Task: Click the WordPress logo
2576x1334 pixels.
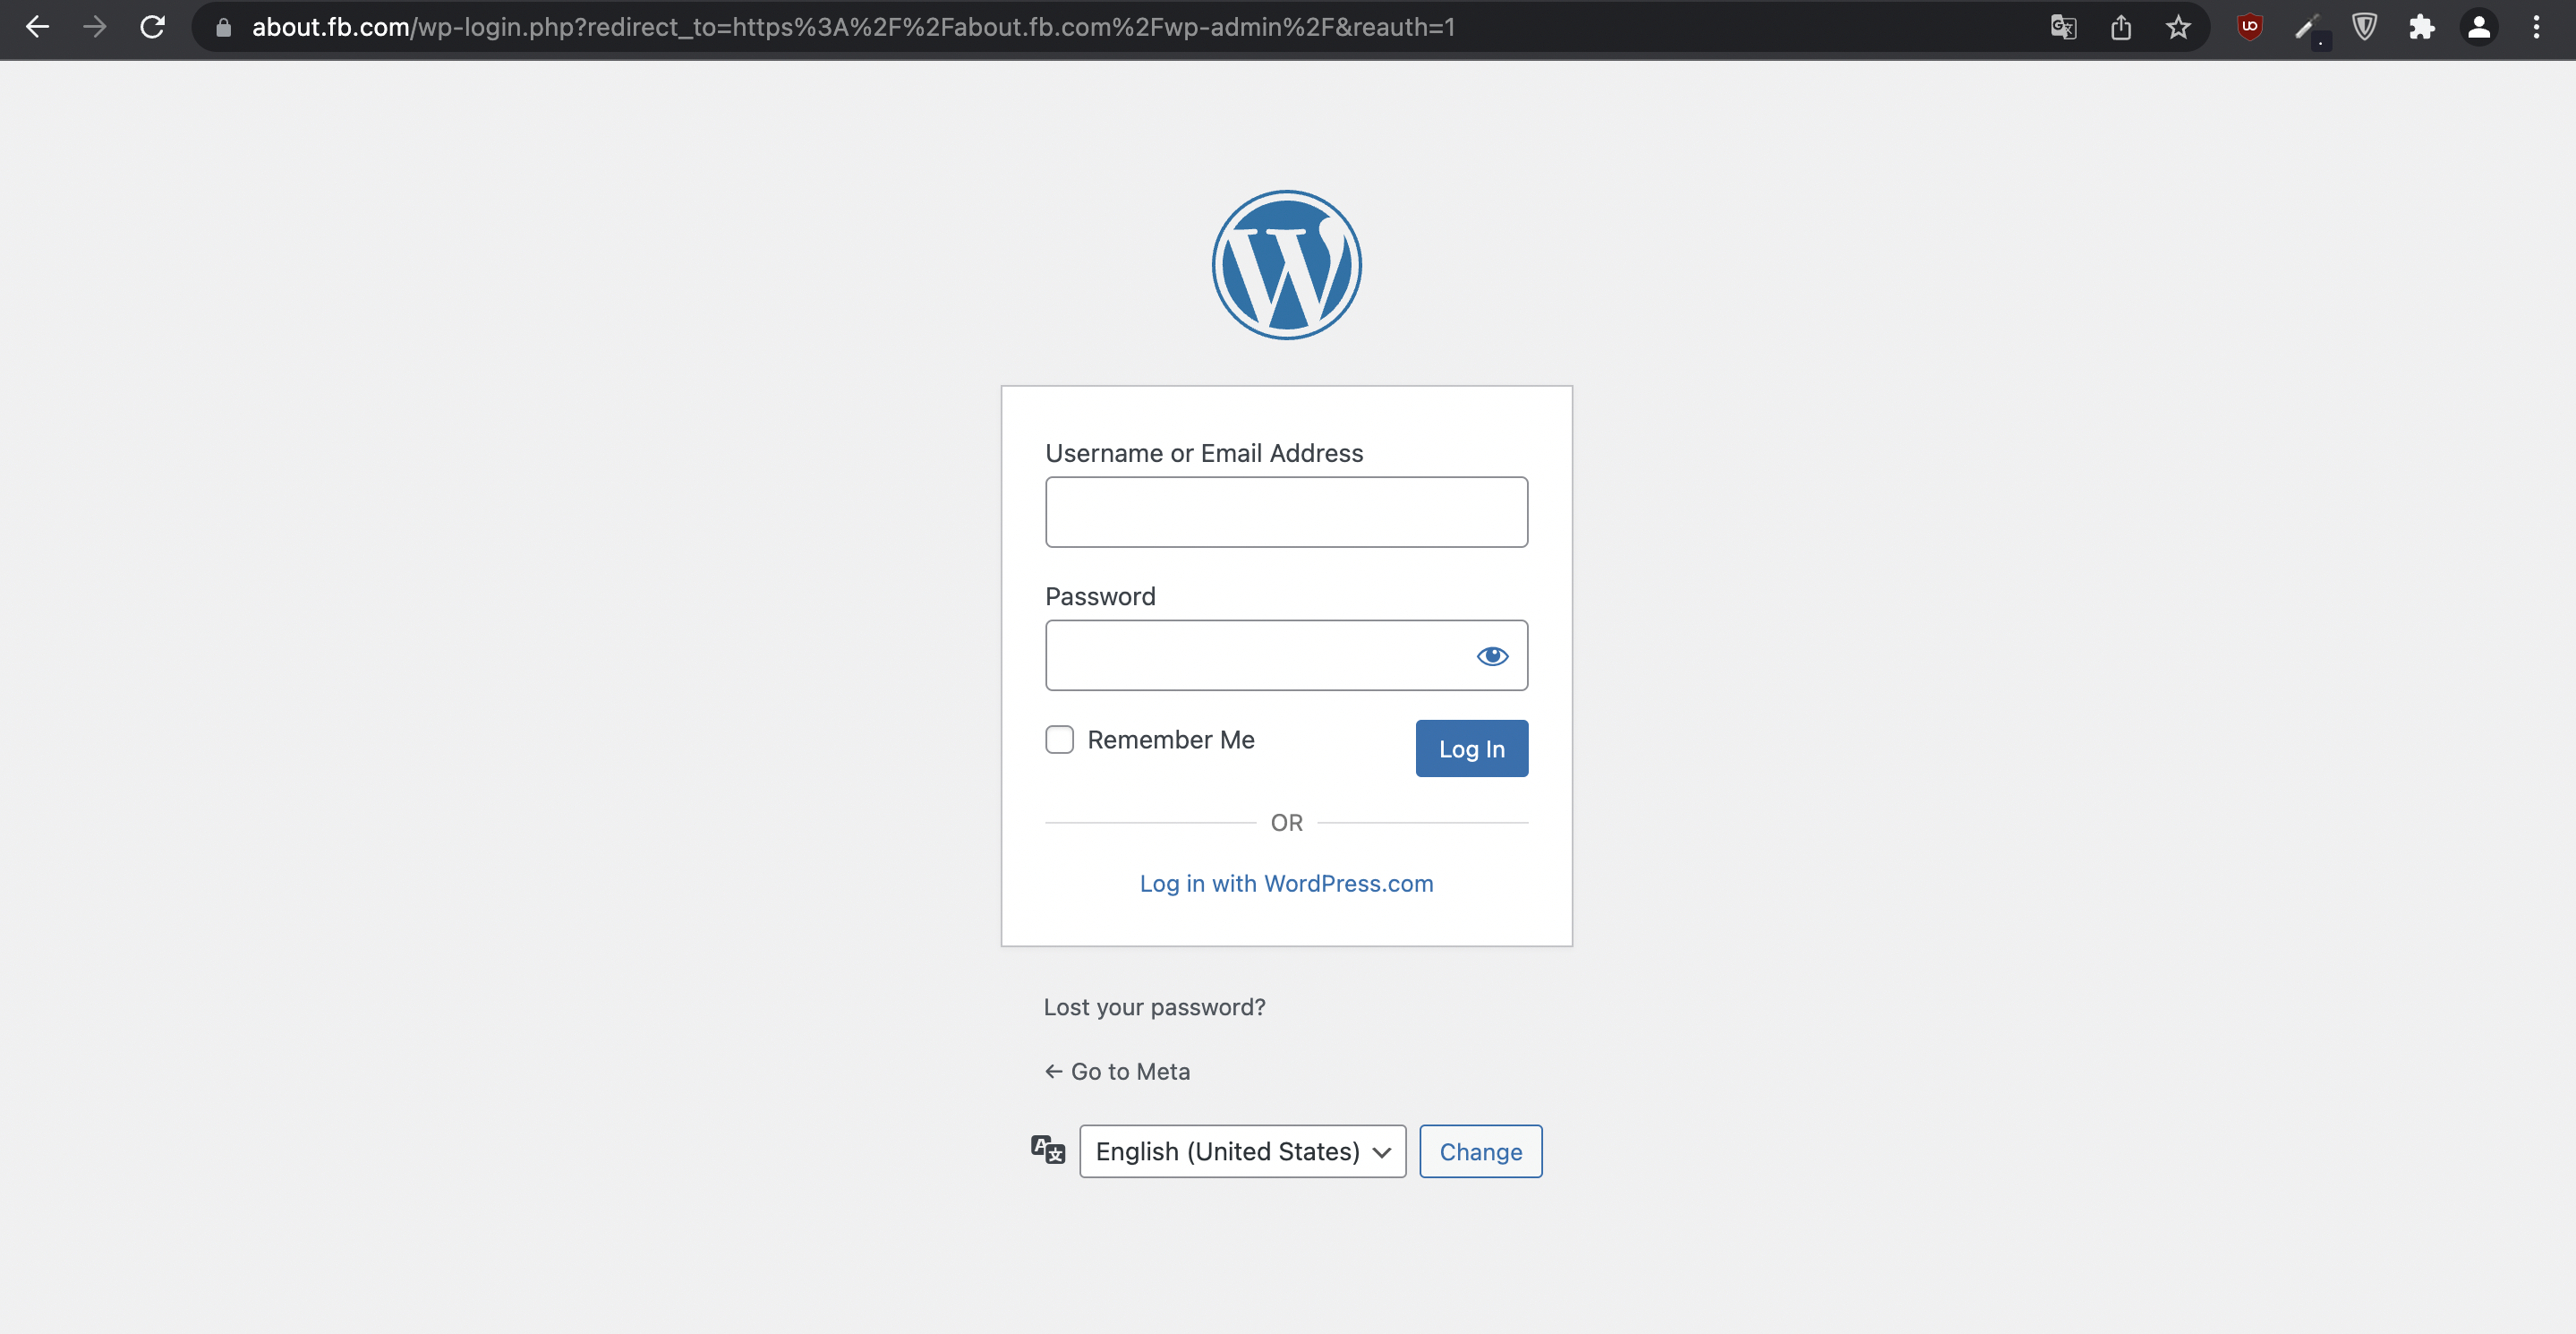Action: (x=1286, y=265)
